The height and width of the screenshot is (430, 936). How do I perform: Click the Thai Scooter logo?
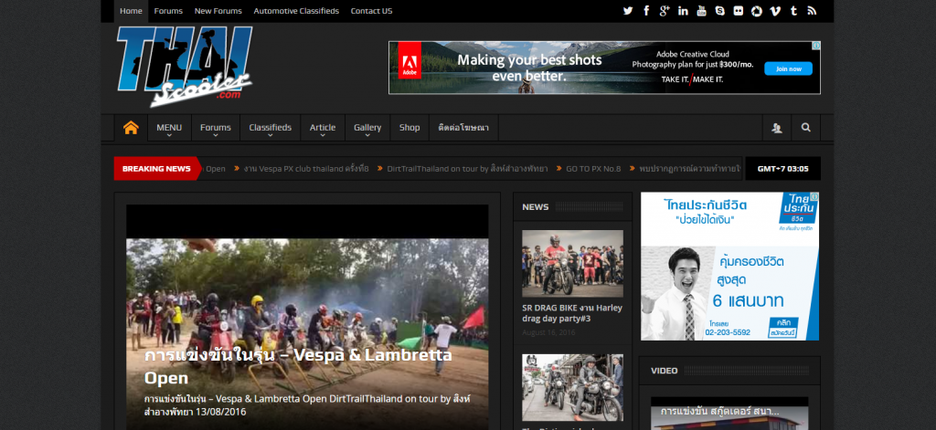point(185,67)
